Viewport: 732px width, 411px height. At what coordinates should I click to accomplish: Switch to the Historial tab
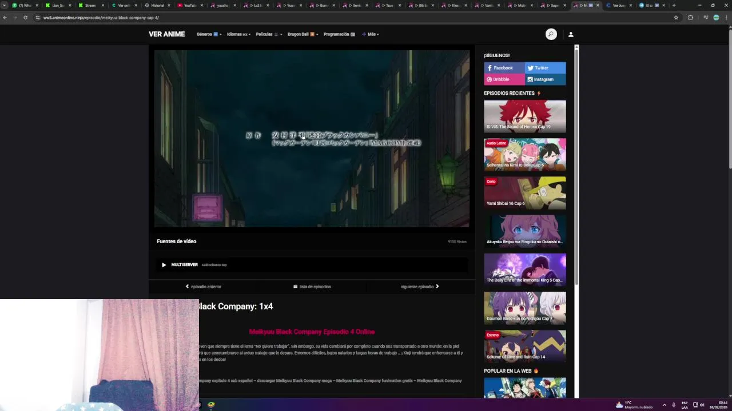pos(157,5)
